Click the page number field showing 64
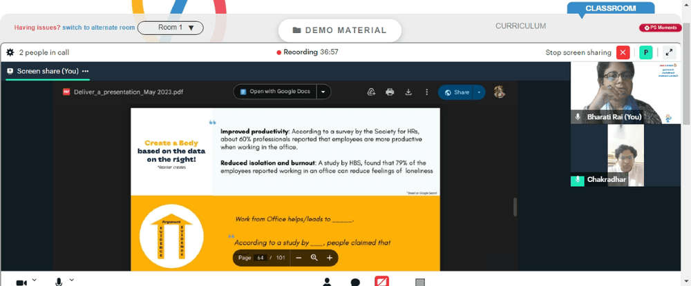This screenshot has width=691, height=286. click(260, 258)
